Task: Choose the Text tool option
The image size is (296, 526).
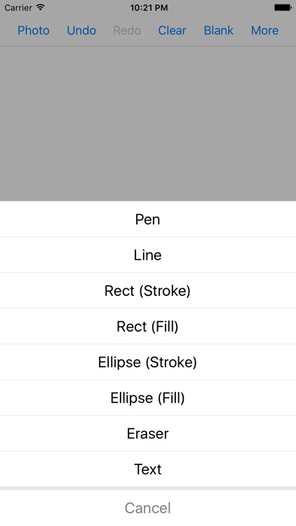Action: click(x=148, y=469)
